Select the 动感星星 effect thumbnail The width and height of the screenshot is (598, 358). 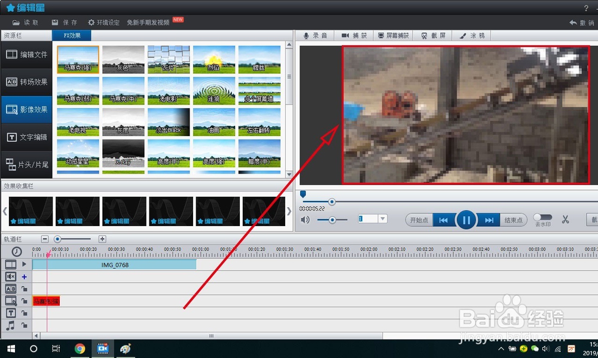coord(78,153)
